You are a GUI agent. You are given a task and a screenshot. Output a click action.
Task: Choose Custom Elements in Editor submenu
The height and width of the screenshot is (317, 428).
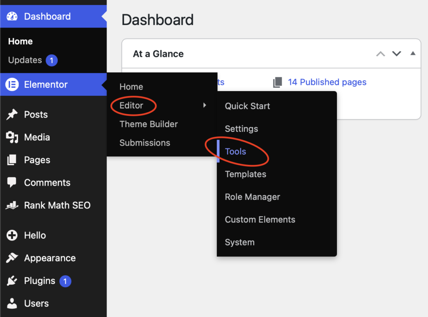(260, 220)
